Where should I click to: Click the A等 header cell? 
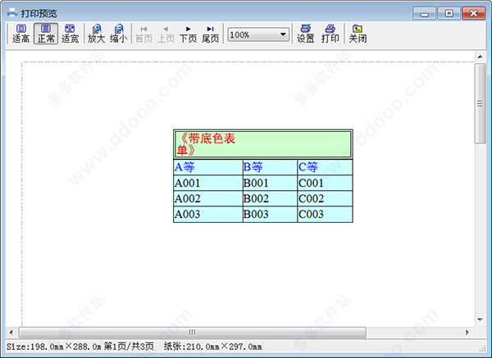[208, 167]
